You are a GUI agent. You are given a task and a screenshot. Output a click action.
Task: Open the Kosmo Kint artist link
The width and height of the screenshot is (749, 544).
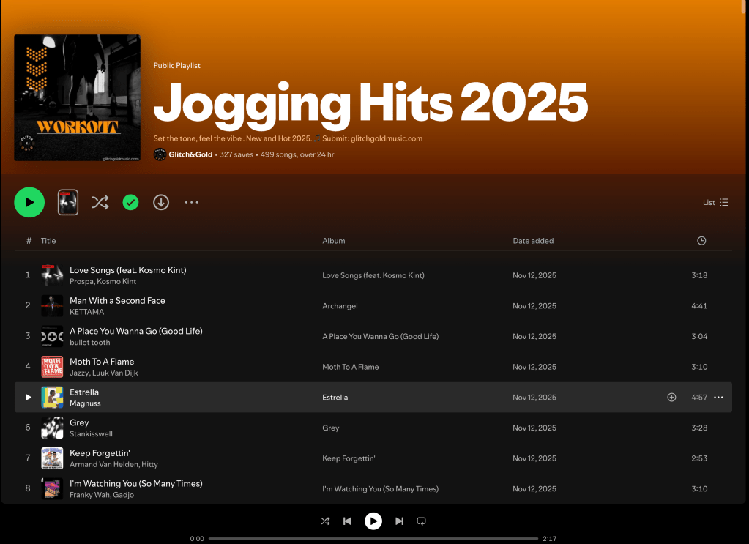pos(116,282)
